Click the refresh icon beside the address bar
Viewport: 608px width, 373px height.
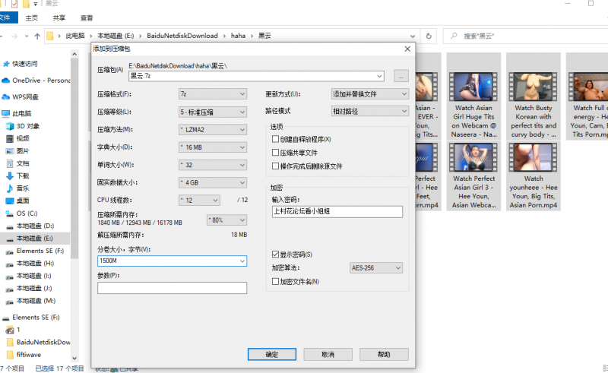click(429, 36)
